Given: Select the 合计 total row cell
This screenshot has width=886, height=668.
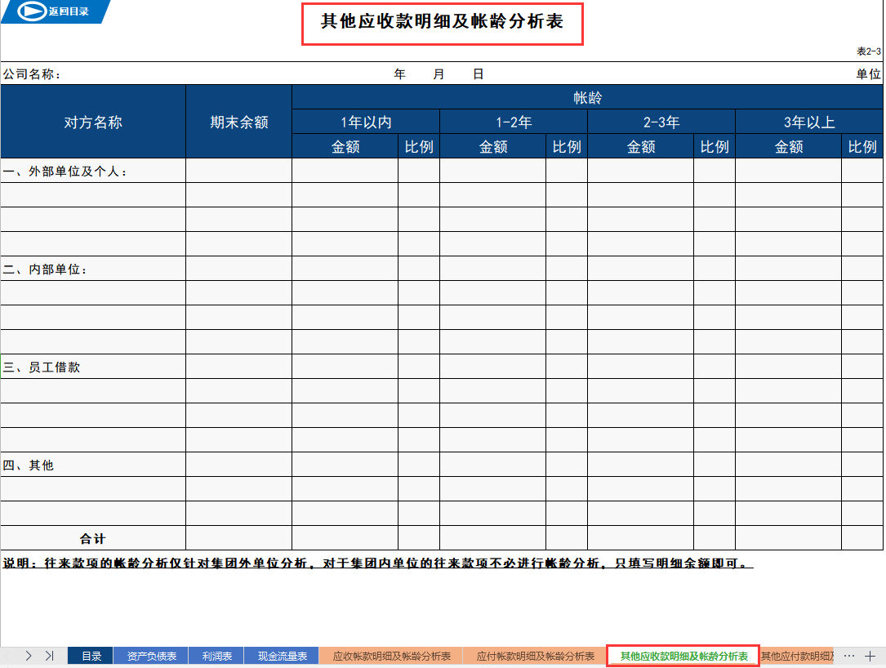Looking at the screenshot, I should [x=92, y=538].
